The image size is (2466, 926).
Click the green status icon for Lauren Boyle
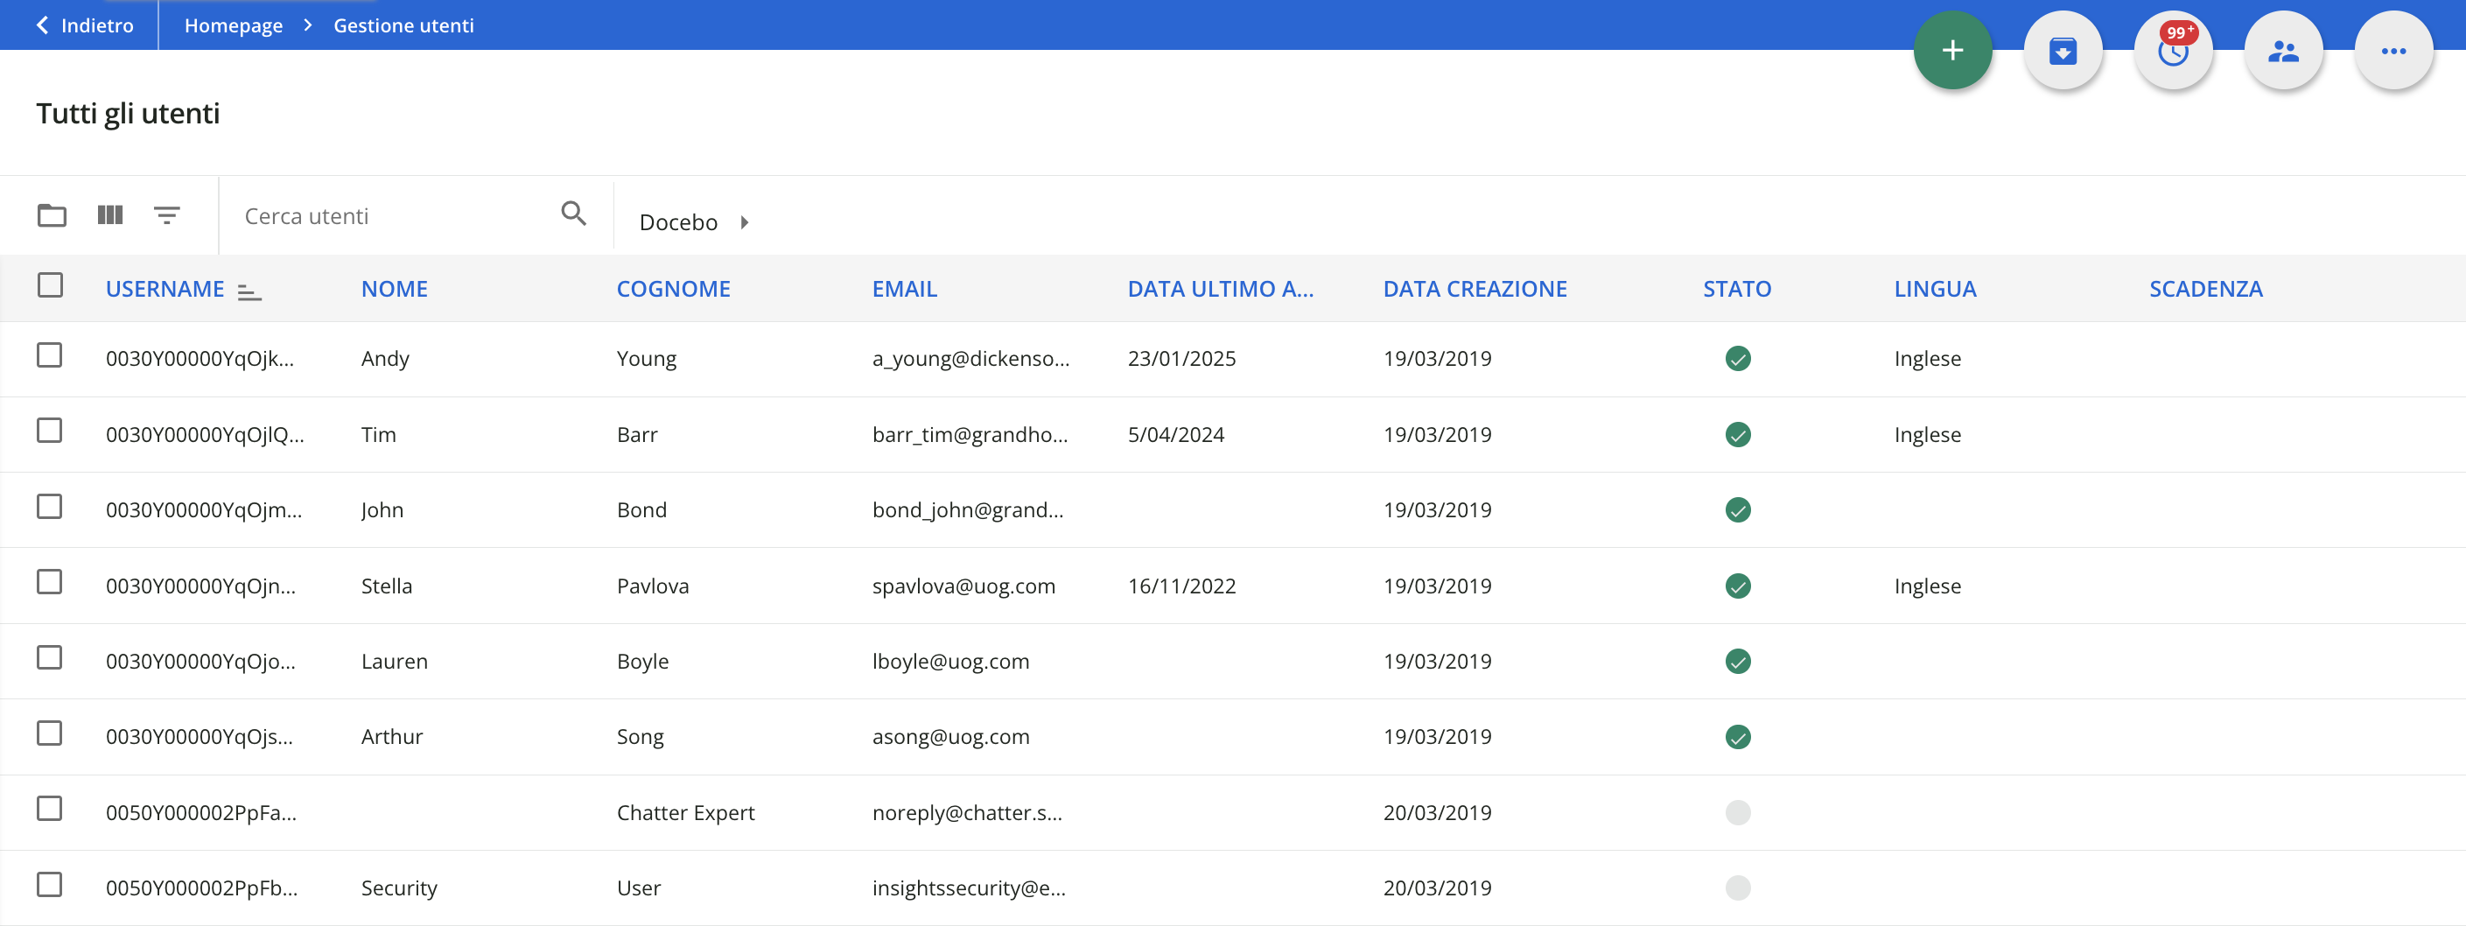pos(1738,661)
